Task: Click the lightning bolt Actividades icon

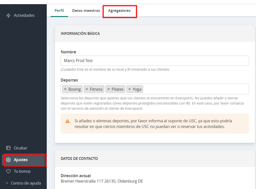Action: pos(8,15)
